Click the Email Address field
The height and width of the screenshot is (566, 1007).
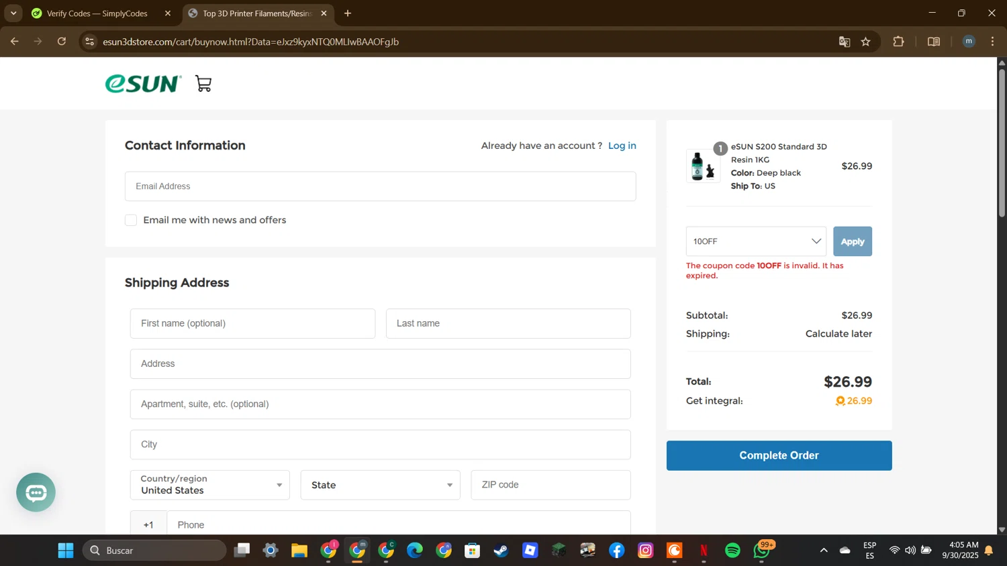380,186
